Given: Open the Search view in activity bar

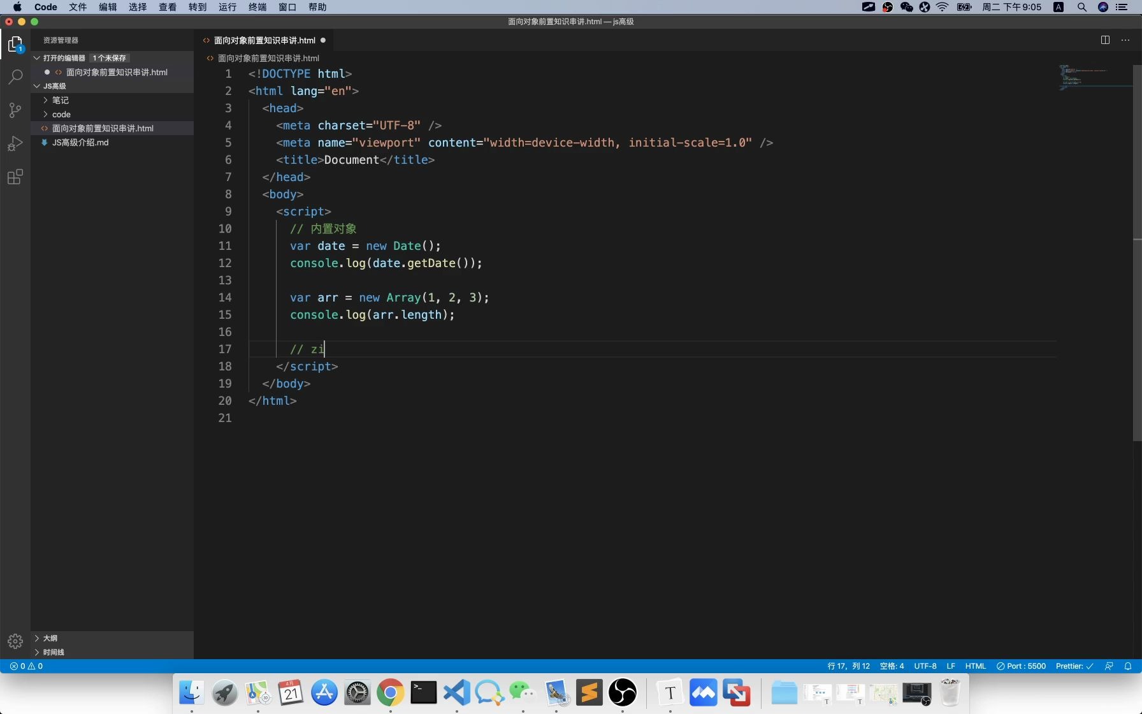Looking at the screenshot, I should (15, 76).
